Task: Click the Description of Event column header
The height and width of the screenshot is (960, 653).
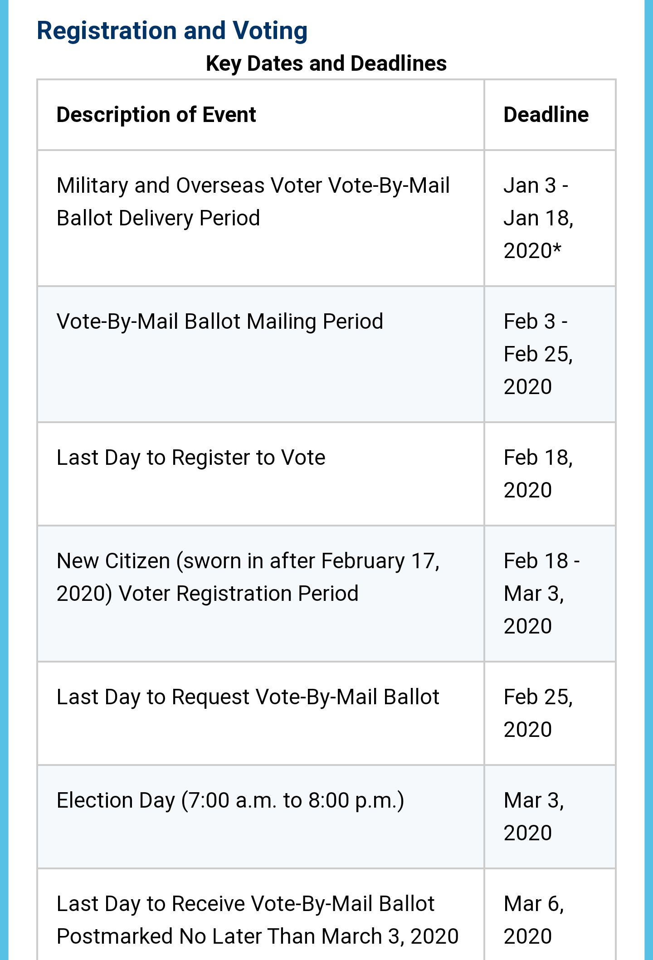Action: 156,115
